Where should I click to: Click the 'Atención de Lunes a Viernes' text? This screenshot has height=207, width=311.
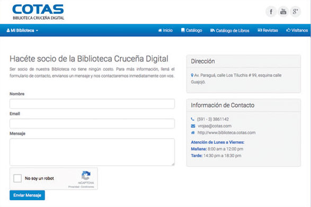click(217, 142)
